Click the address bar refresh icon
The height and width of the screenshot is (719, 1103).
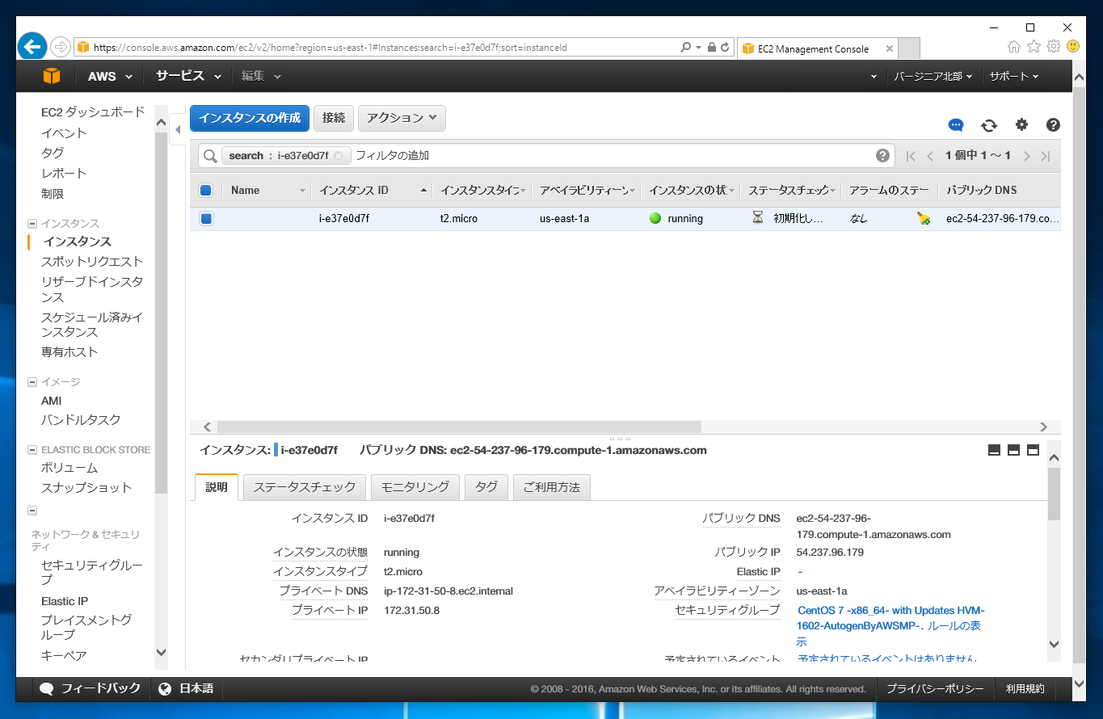point(725,48)
